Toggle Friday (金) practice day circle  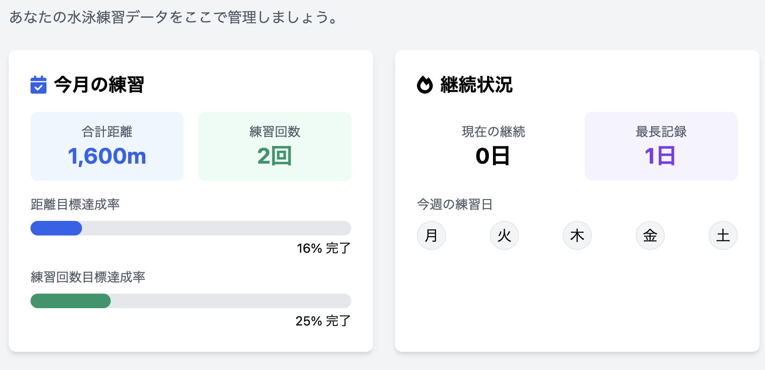click(x=650, y=235)
